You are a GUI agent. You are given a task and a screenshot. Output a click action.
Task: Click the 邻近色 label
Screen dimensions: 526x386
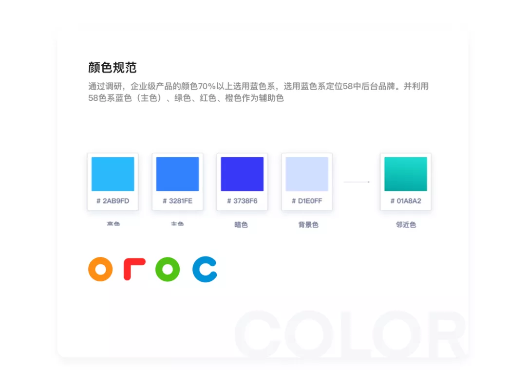point(406,225)
